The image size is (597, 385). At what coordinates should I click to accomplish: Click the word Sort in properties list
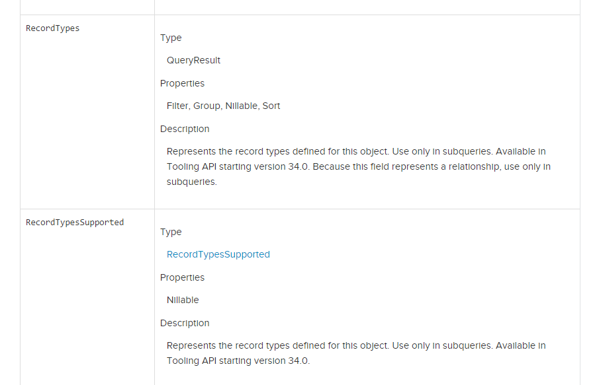[x=271, y=106]
